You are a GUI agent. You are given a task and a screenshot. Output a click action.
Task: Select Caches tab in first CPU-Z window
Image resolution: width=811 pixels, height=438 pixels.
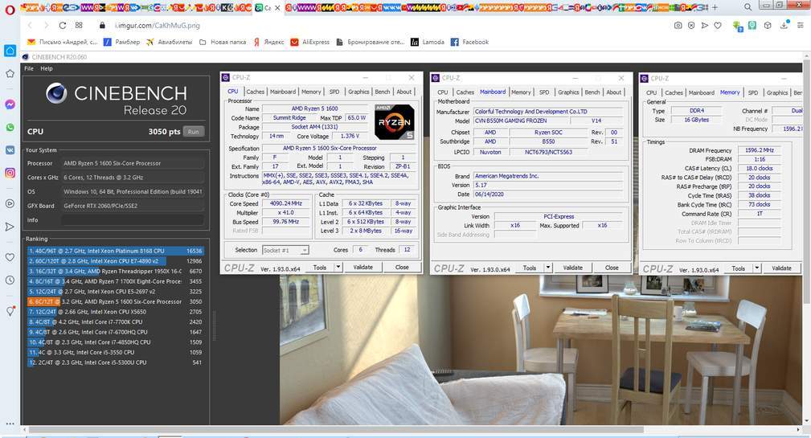click(x=255, y=92)
